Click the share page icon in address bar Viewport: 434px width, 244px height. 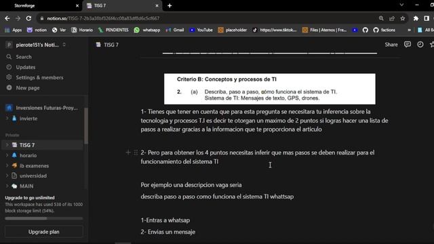click(392, 18)
